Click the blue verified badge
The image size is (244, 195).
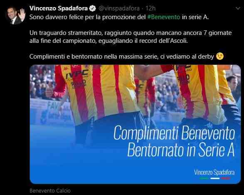click(x=93, y=8)
